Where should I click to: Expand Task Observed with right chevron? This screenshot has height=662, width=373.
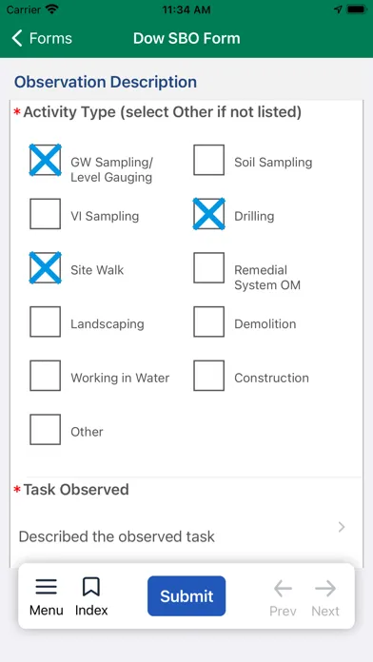(342, 527)
